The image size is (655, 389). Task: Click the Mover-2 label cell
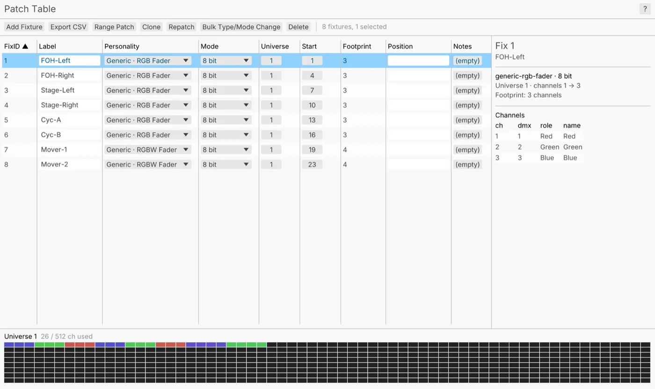click(70, 164)
